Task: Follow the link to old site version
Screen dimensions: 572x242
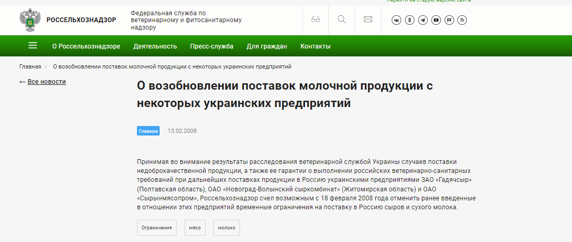Action: click(429, 1)
